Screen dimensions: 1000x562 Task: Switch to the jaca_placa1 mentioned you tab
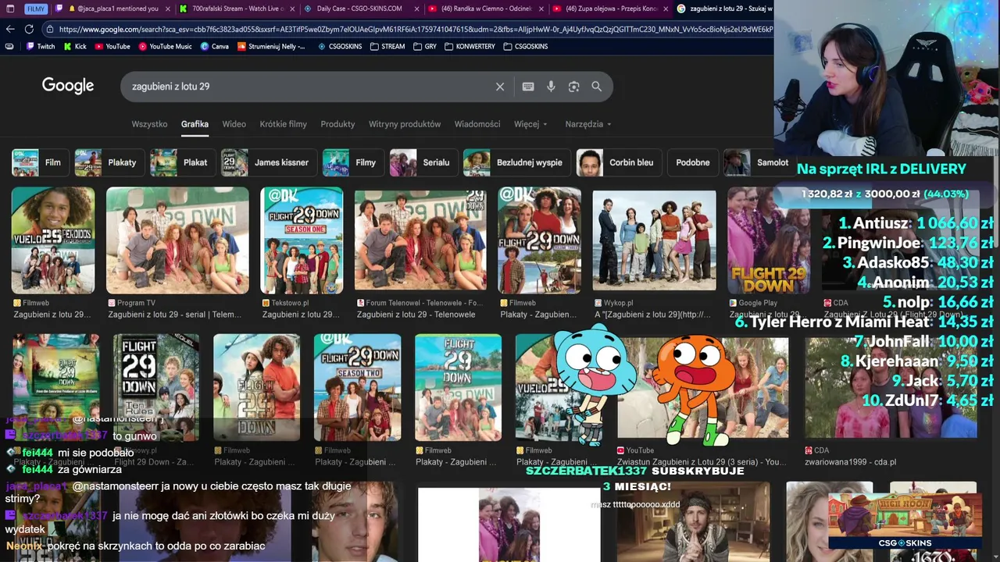[113, 9]
